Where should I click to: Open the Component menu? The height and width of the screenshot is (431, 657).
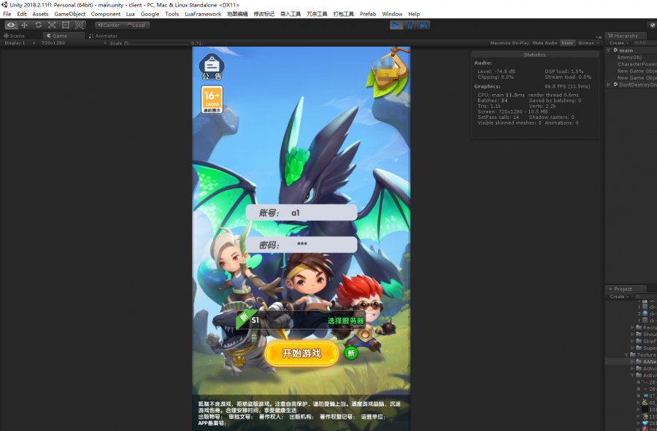[x=106, y=14]
